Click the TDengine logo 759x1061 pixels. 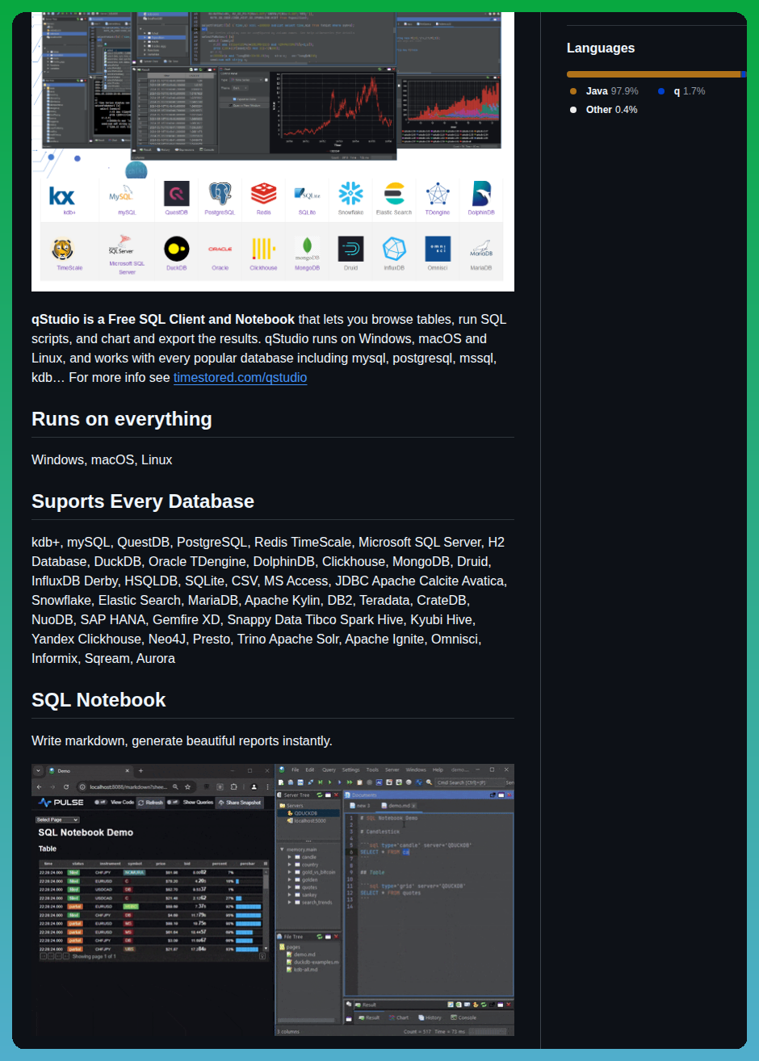tap(438, 194)
